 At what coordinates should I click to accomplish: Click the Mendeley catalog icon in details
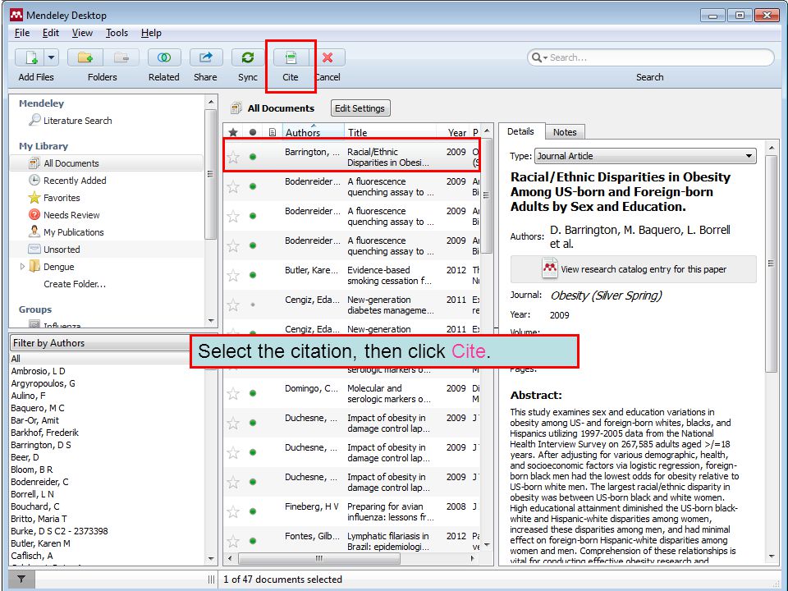coord(550,269)
